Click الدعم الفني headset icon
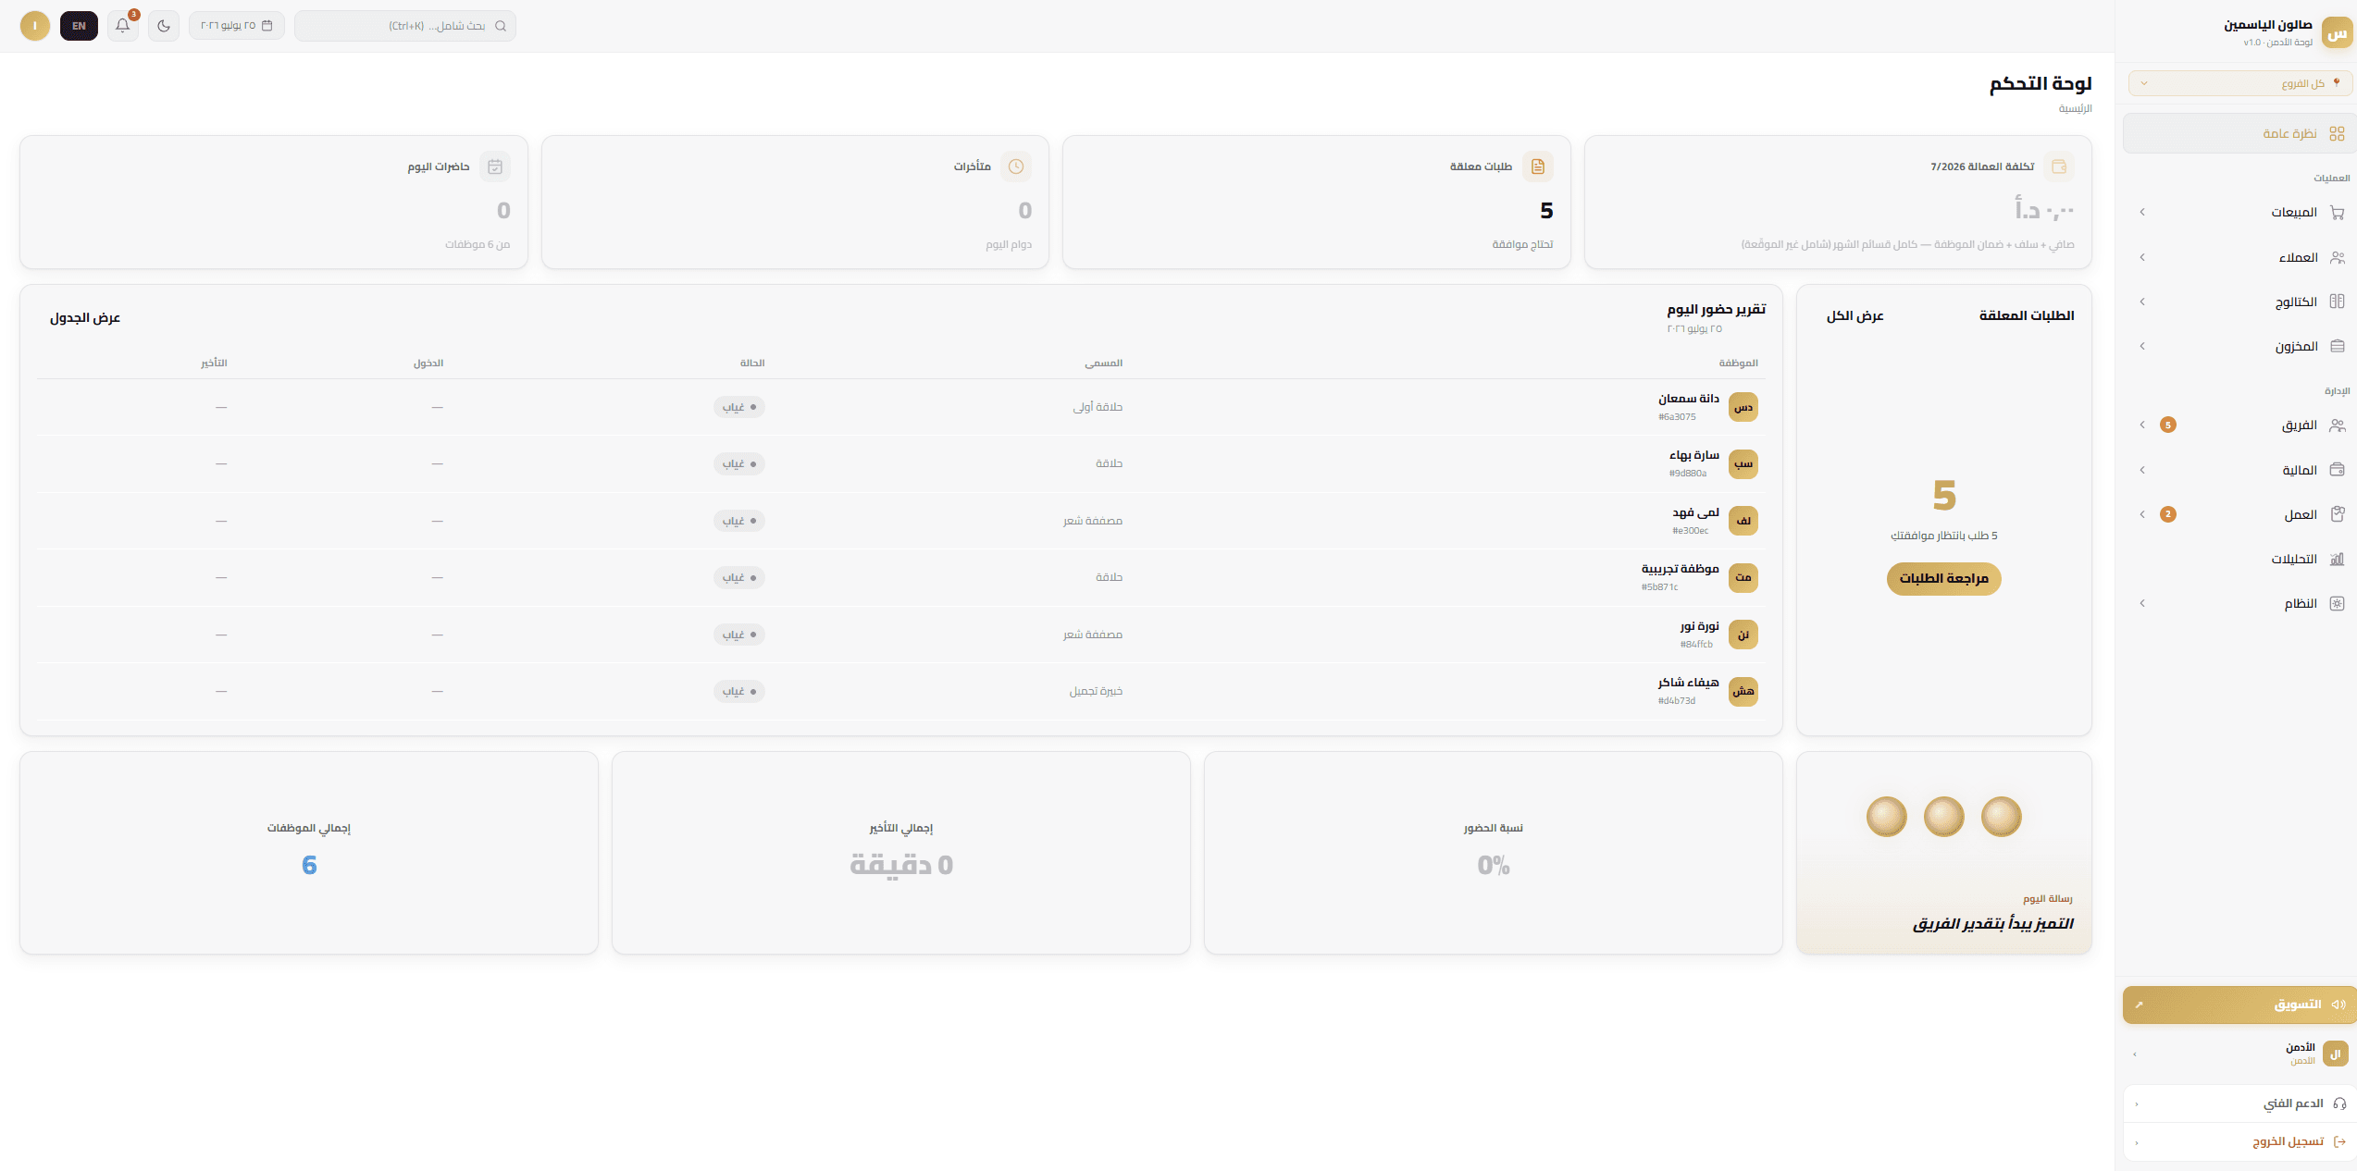The width and height of the screenshot is (2357, 1171). coord(2339,1103)
